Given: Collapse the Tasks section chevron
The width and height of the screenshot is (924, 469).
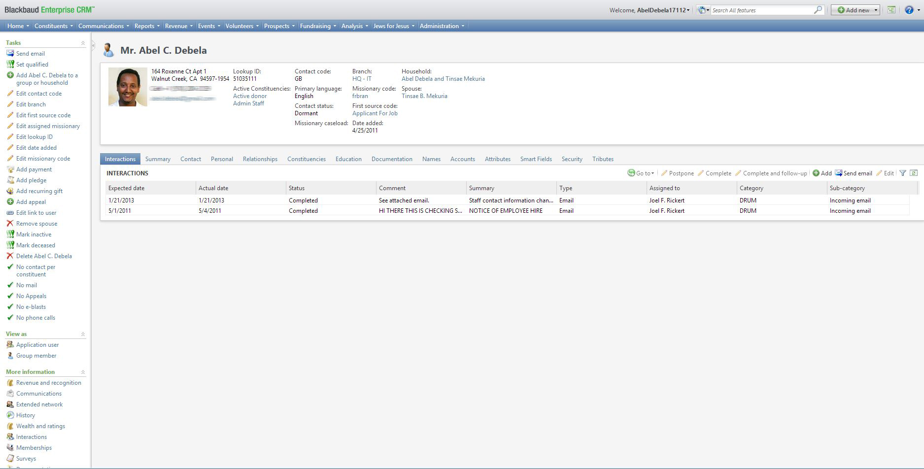Looking at the screenshot, I should [x=83, y=43].
